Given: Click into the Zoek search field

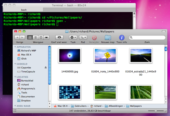Looking at the screenshot, I should (147, 38).
